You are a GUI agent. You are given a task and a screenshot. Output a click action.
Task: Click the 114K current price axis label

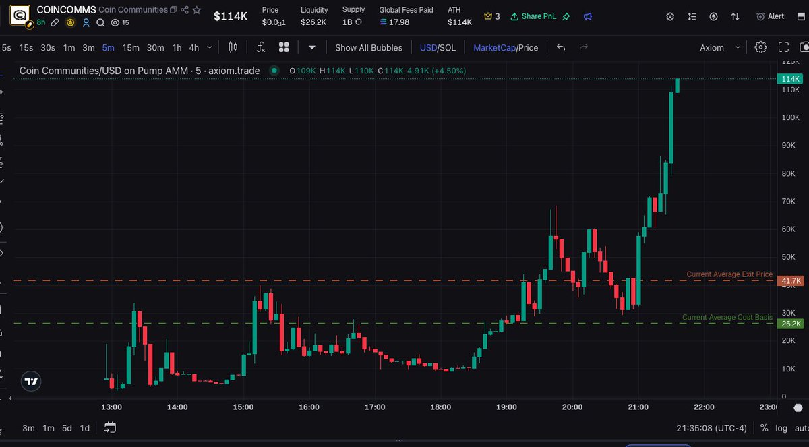tap(791, 79)
